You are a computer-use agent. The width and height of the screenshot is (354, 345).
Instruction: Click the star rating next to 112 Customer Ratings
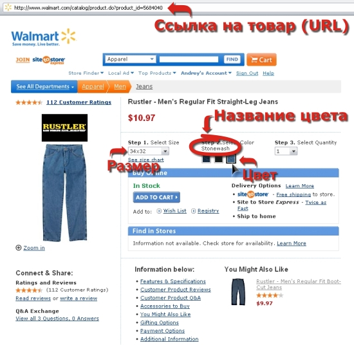click(29, 102)
